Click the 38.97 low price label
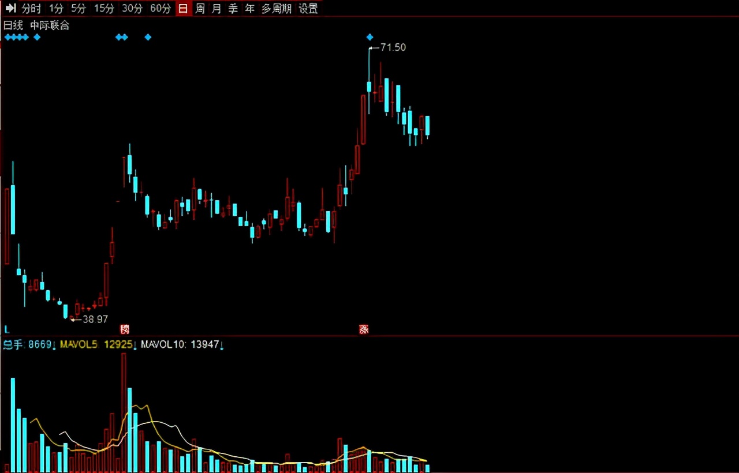This screenshot has width=739, height=473. (x=95, y=319)
